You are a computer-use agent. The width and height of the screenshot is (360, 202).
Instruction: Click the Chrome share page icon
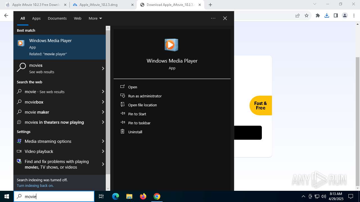coord(298,16)
